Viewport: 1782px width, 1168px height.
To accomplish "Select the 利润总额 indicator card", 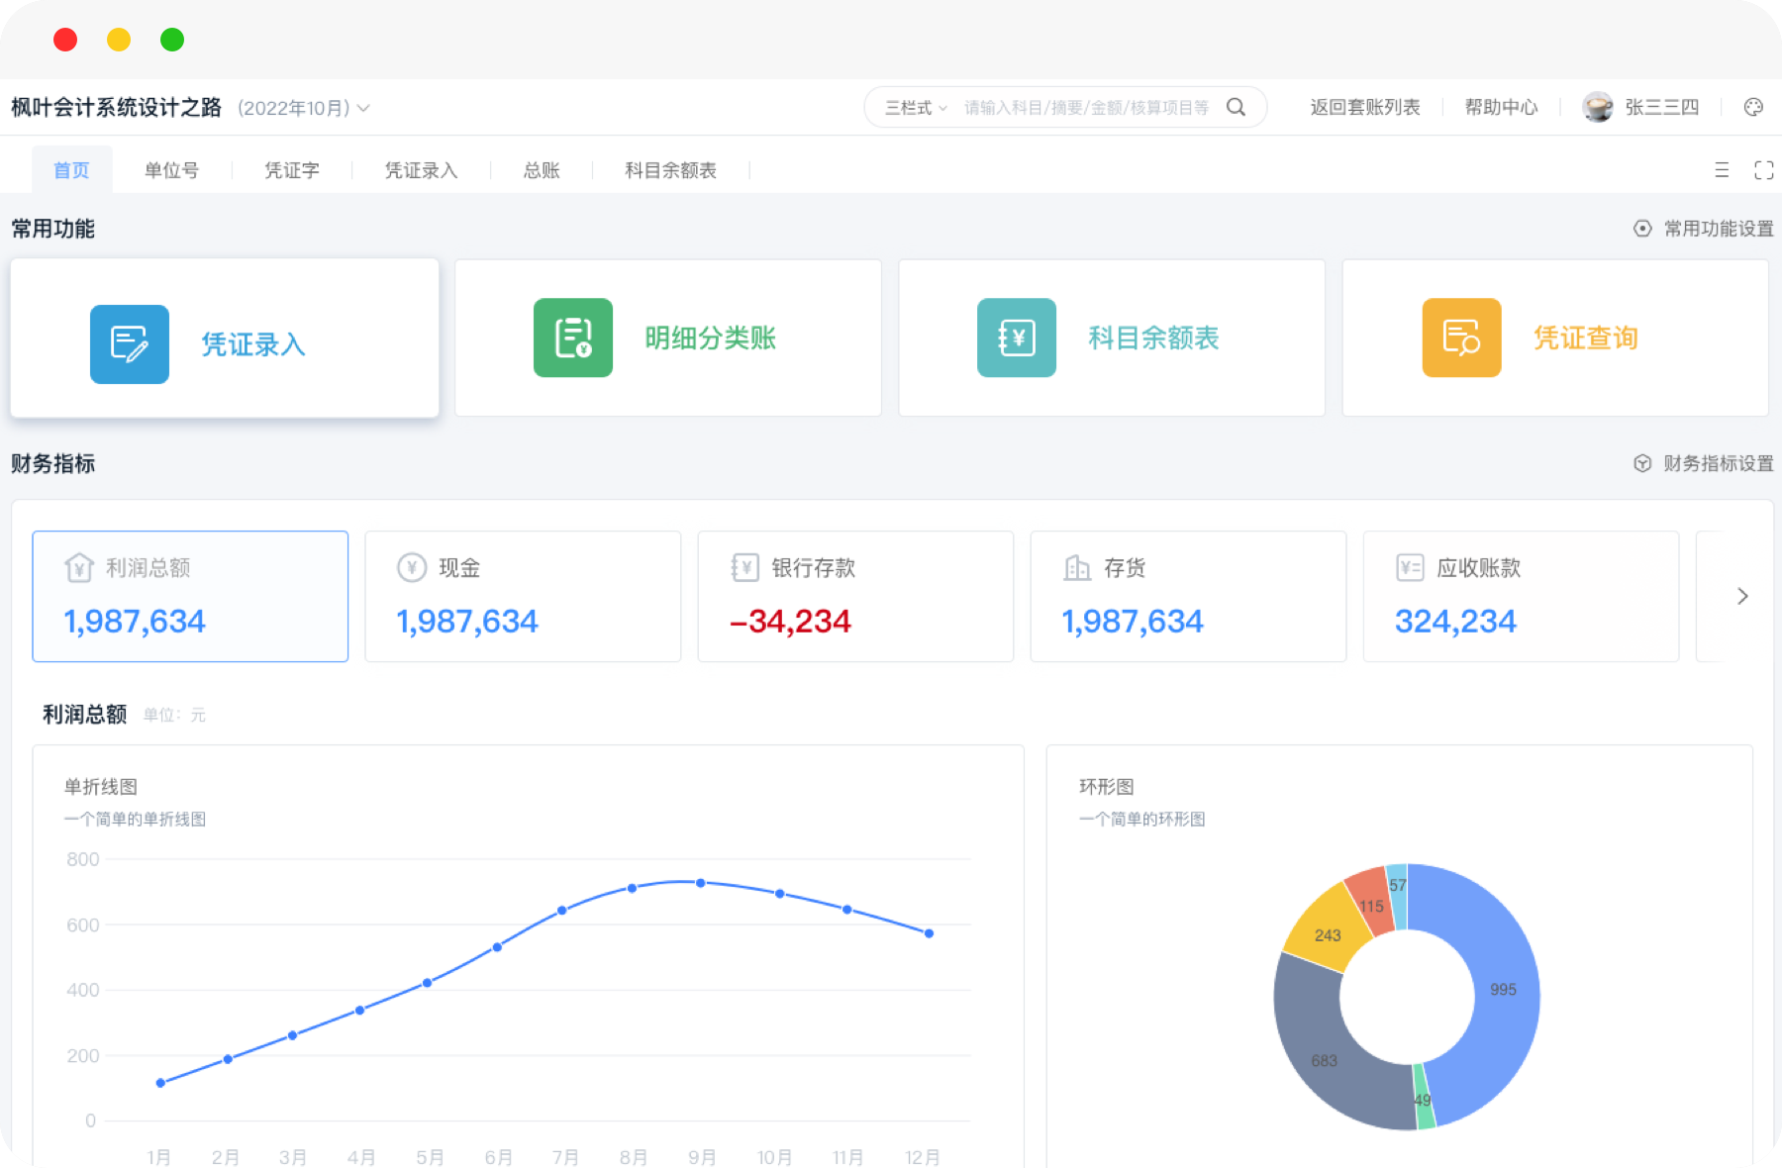I will [190, 596].
